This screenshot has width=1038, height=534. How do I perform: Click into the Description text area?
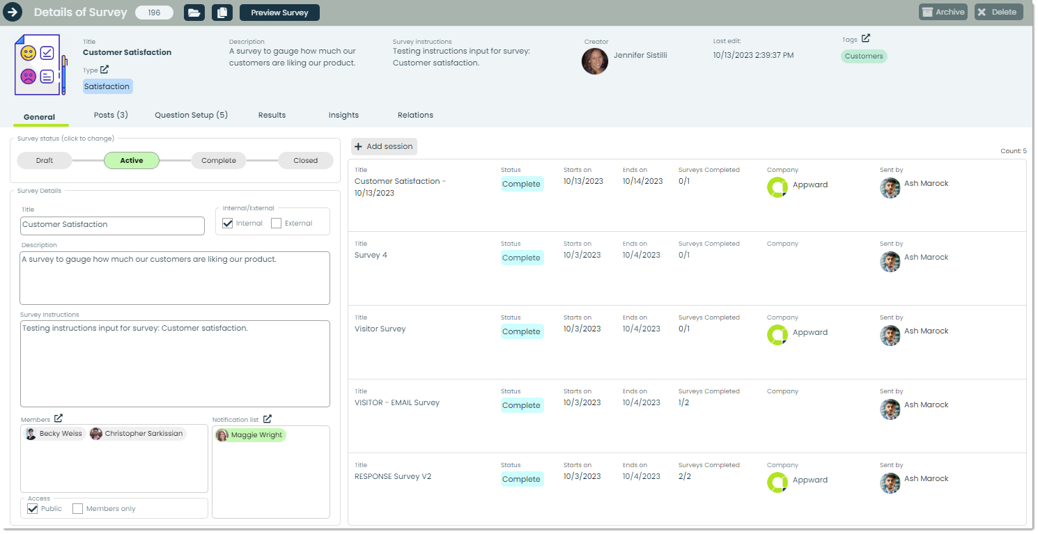coord(175,278)
